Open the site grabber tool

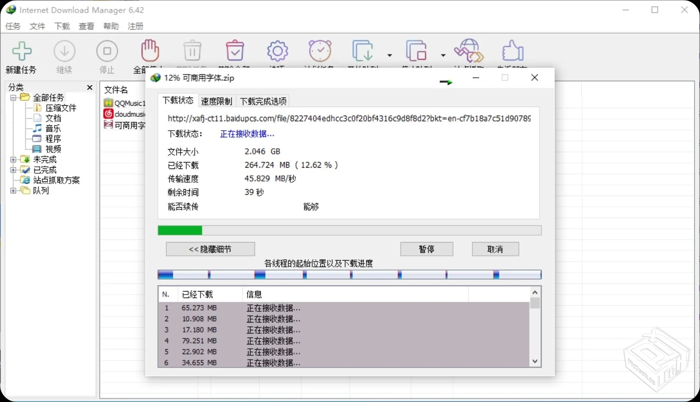(468, 51)
